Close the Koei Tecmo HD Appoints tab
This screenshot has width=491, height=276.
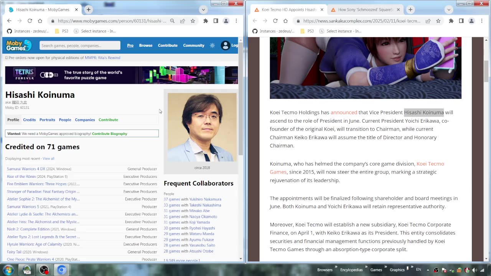321,10
